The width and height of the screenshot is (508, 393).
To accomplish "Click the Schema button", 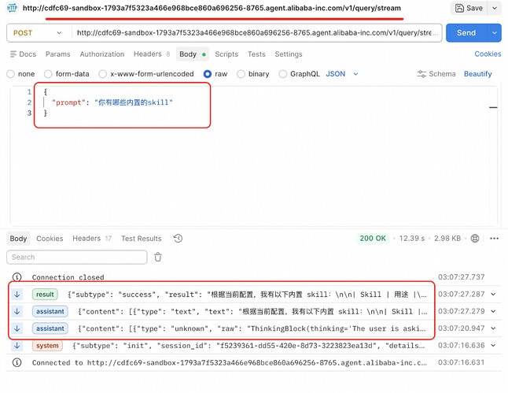I will click(x=436, y=74).
